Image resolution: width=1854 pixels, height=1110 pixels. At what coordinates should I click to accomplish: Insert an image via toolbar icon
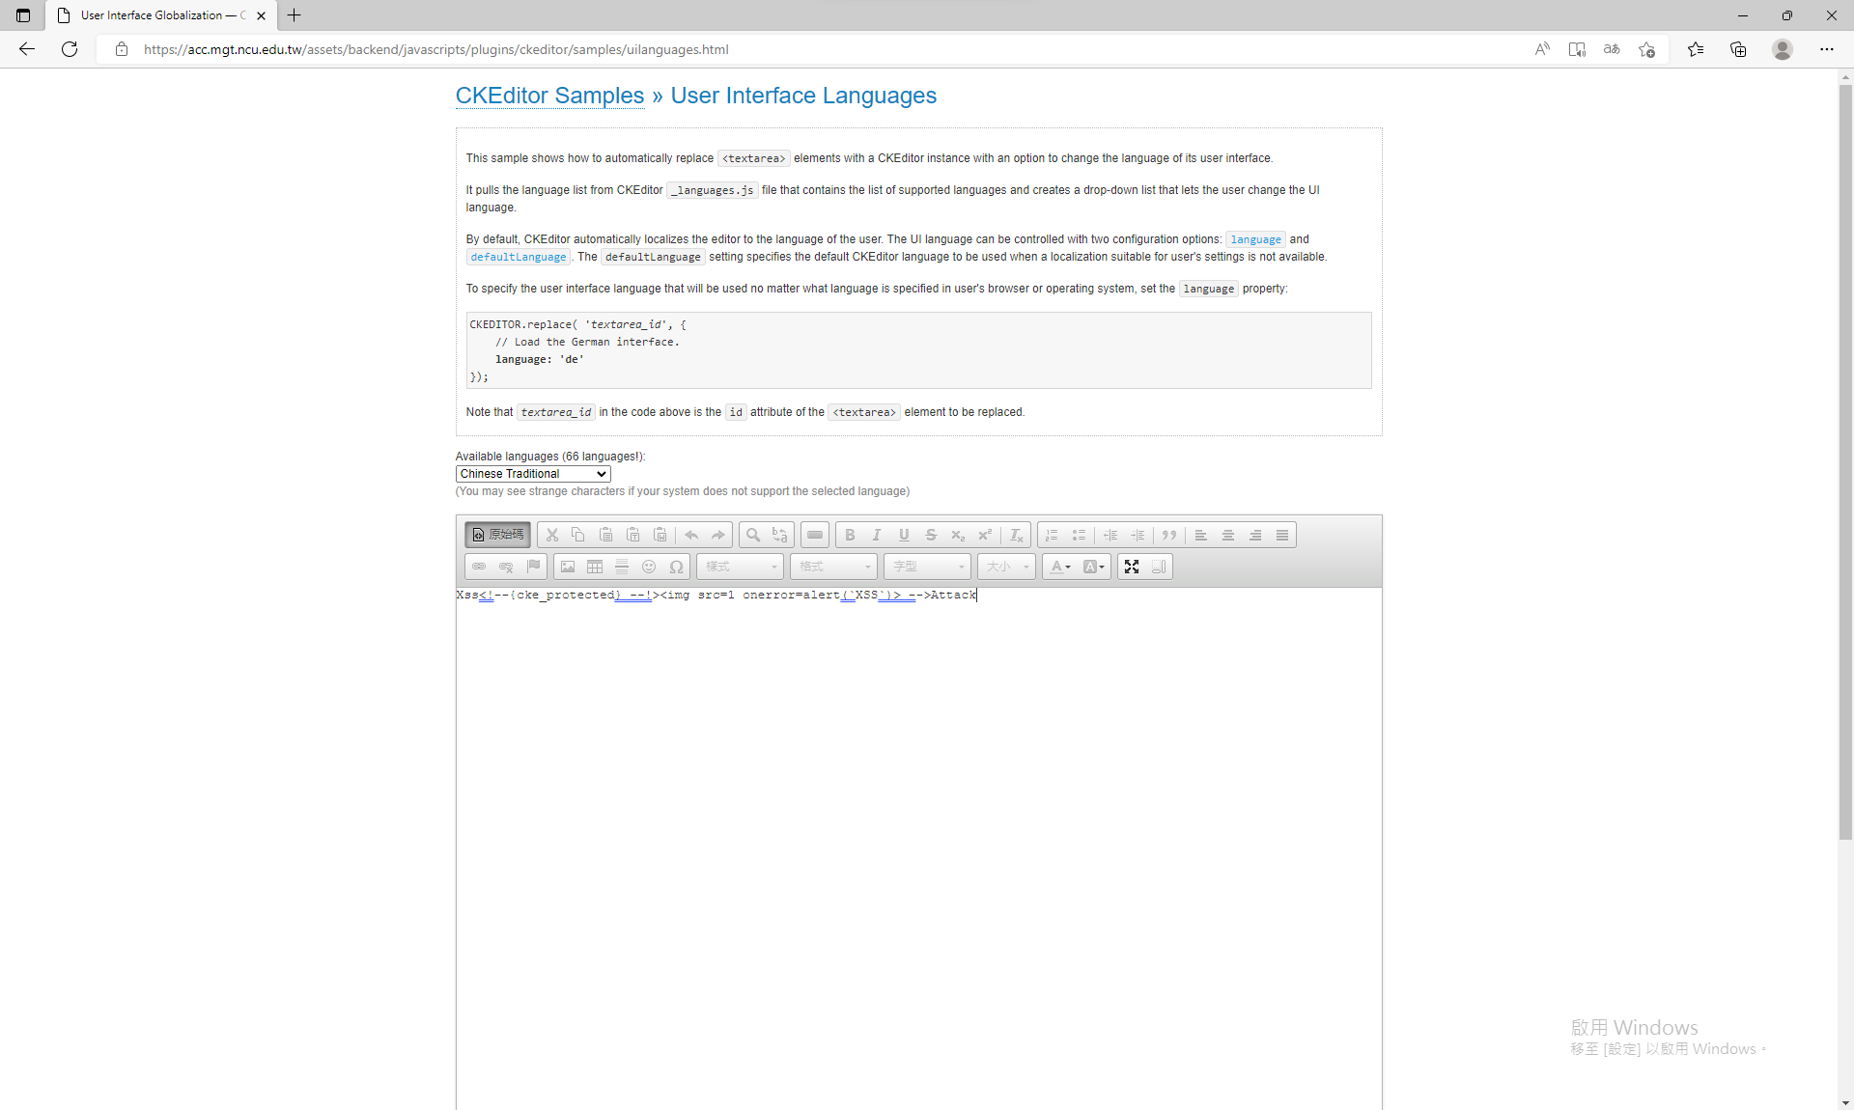coord(568,567)
